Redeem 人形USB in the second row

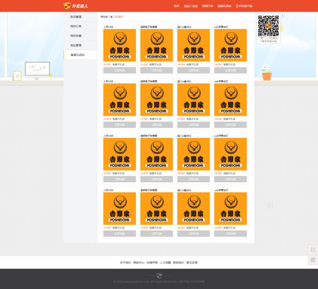(x=120, y=125)
